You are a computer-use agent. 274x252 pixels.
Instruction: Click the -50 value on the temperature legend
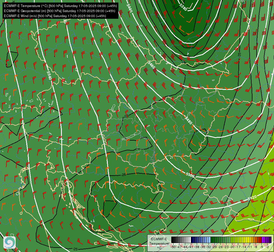pos(173,247)
